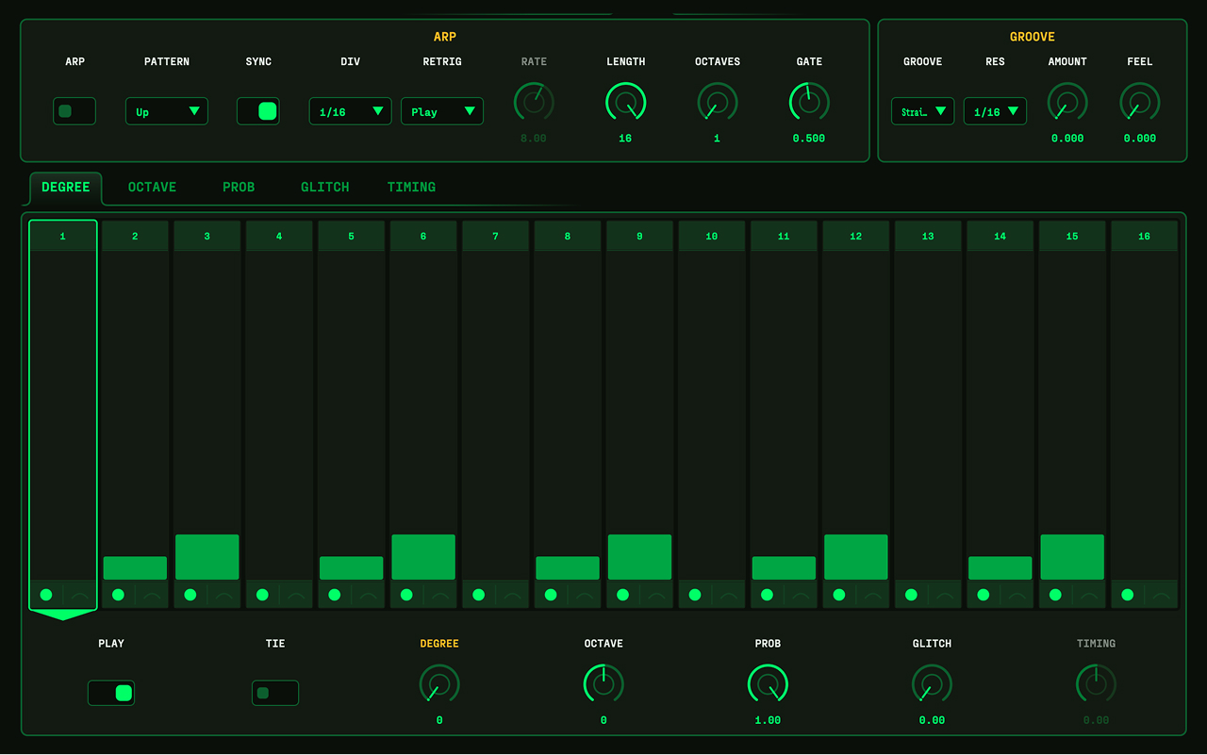Toggle the PLAY switch below the step grid

[x=111, y=693]
